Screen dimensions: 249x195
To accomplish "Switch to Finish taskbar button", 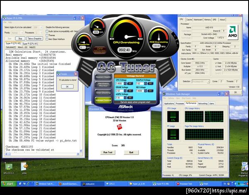I will click(210, 184).
